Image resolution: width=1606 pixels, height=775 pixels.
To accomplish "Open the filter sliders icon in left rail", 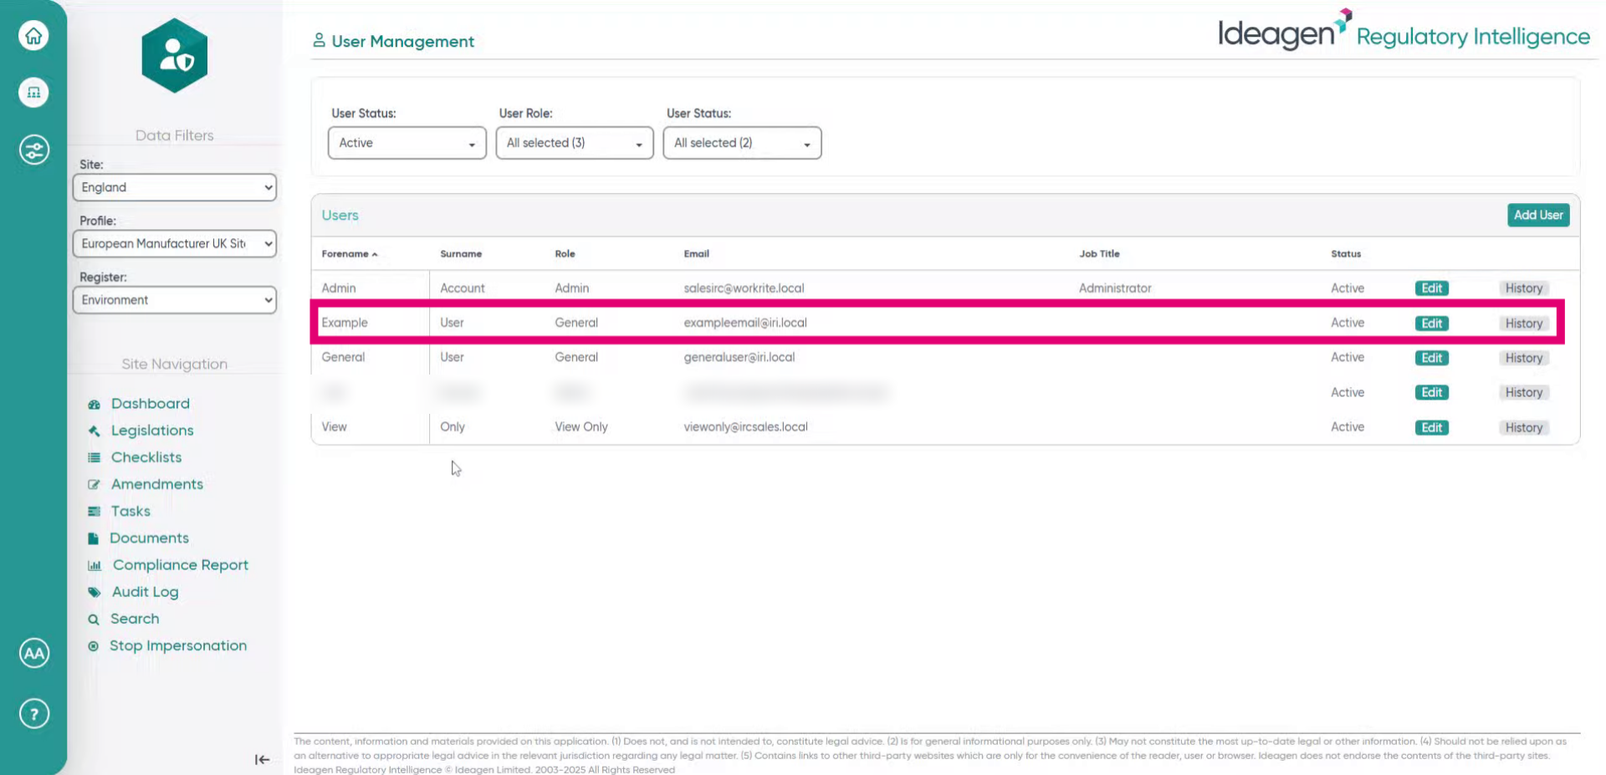I will [x=33, y=150].
